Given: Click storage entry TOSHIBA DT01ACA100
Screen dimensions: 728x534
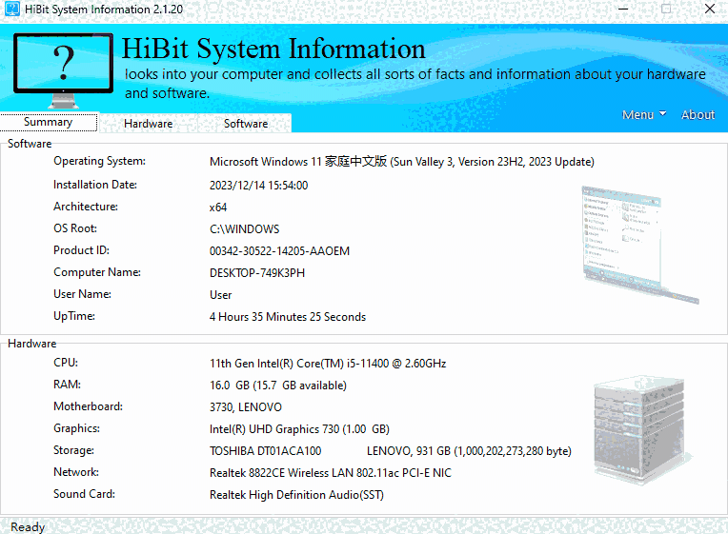Looking at the screenshot, I should point(265,451).
